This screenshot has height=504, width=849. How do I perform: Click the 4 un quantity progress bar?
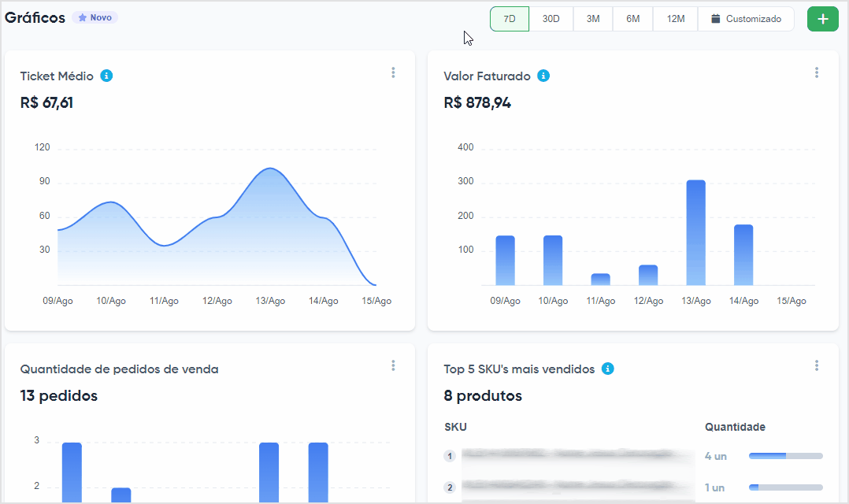point(786,456)
